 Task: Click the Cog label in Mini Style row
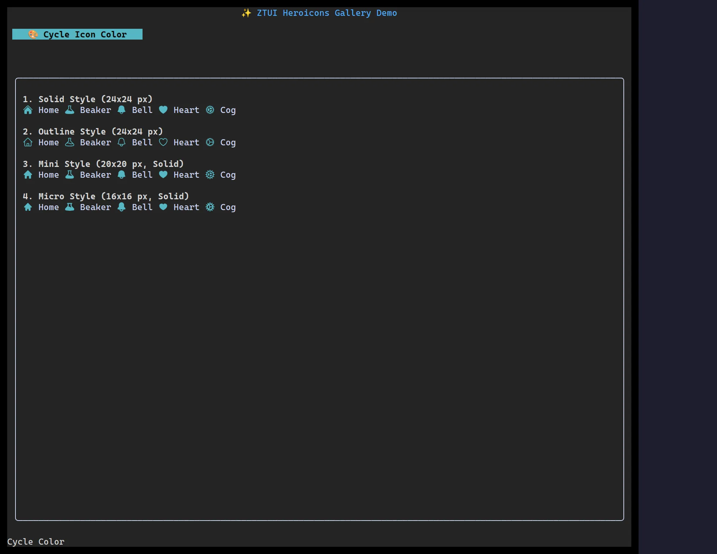pos(228,175)
